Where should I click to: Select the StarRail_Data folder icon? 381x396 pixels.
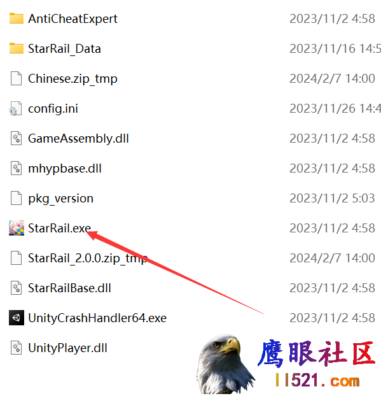click(x=17, y=48)
